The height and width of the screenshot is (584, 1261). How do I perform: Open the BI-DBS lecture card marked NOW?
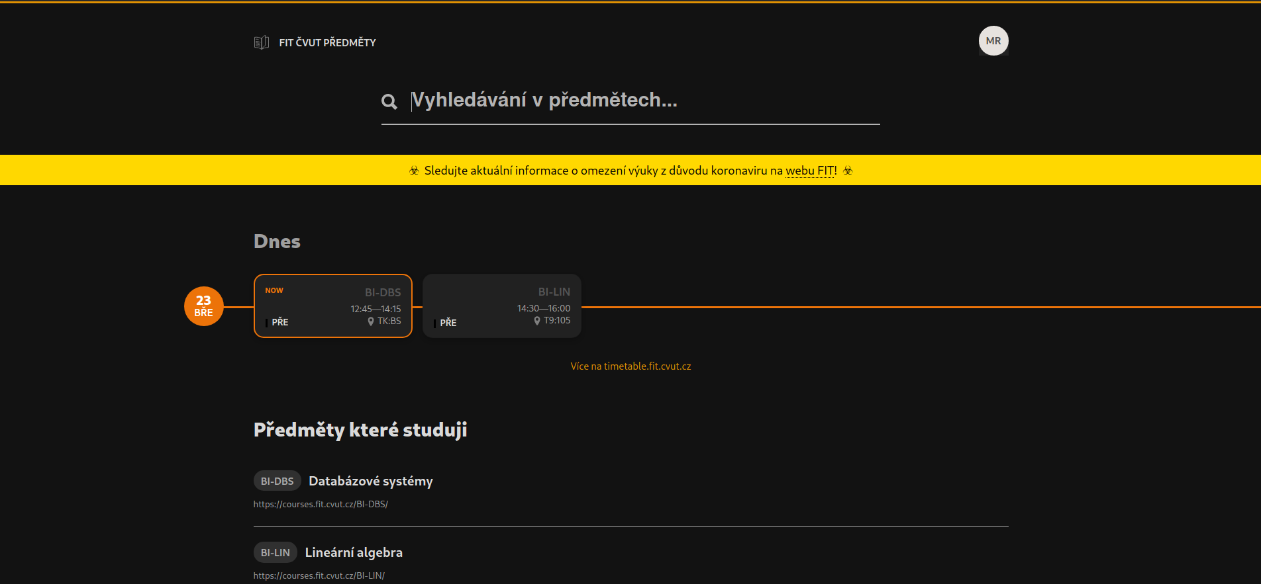click(333, 306)
